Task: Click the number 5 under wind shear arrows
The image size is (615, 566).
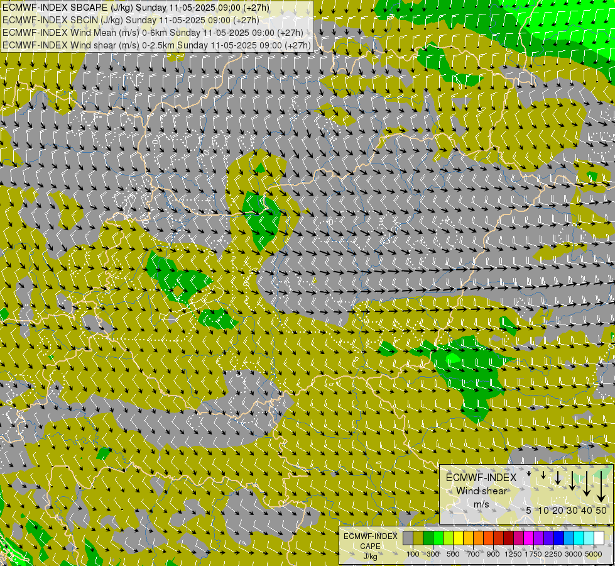Action: [x=529, y=510]
